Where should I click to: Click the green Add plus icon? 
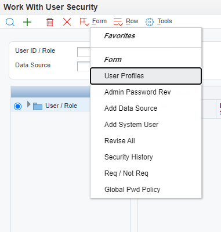[x=27, y=22]
